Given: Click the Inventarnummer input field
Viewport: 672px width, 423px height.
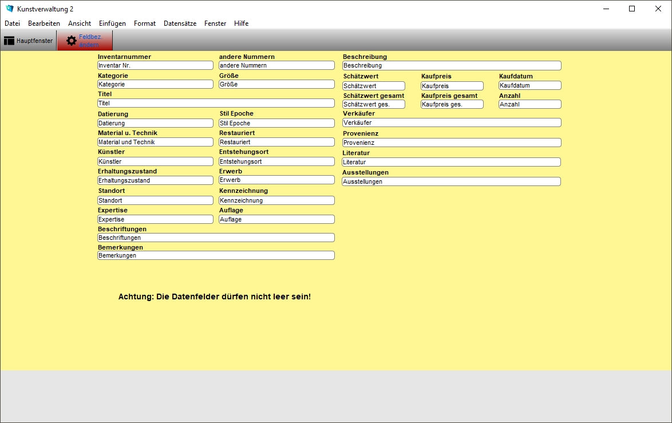Looking at the screenshot, I should coord(155,66).
